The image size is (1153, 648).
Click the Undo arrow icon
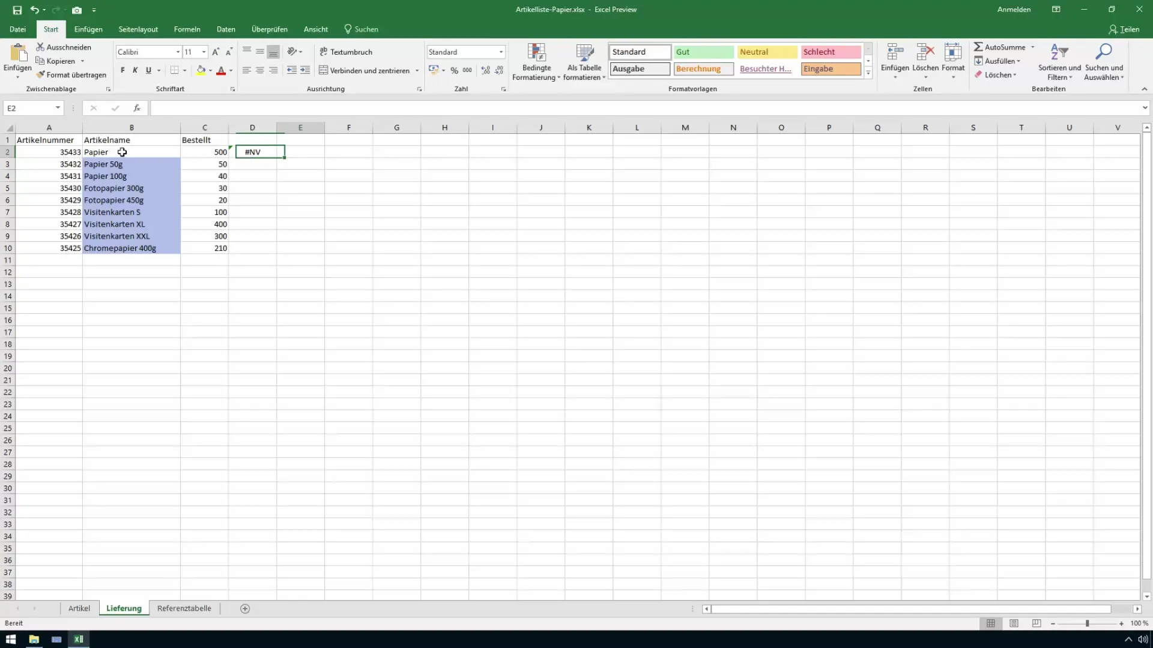[34, 10]
